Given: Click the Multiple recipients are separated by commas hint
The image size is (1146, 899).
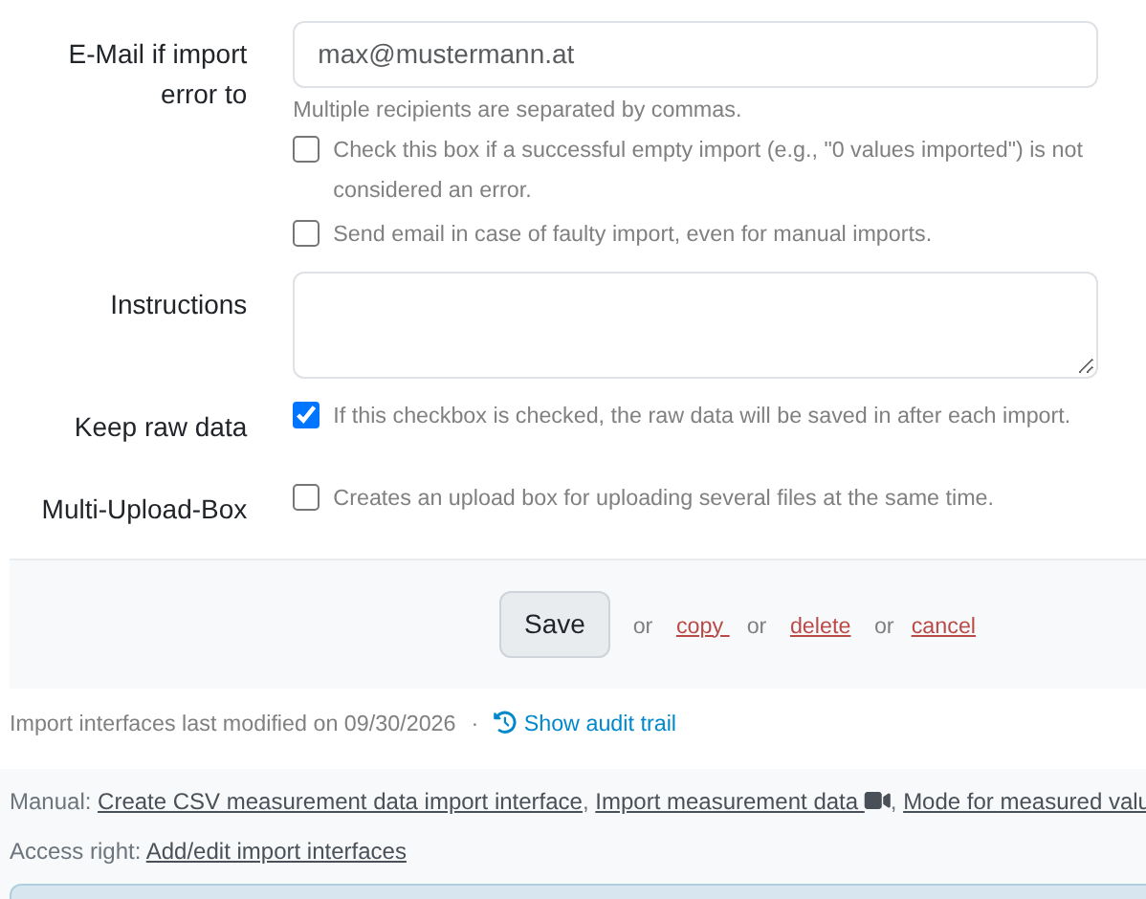Looking at the screenshot, I should tap(517, 110).
